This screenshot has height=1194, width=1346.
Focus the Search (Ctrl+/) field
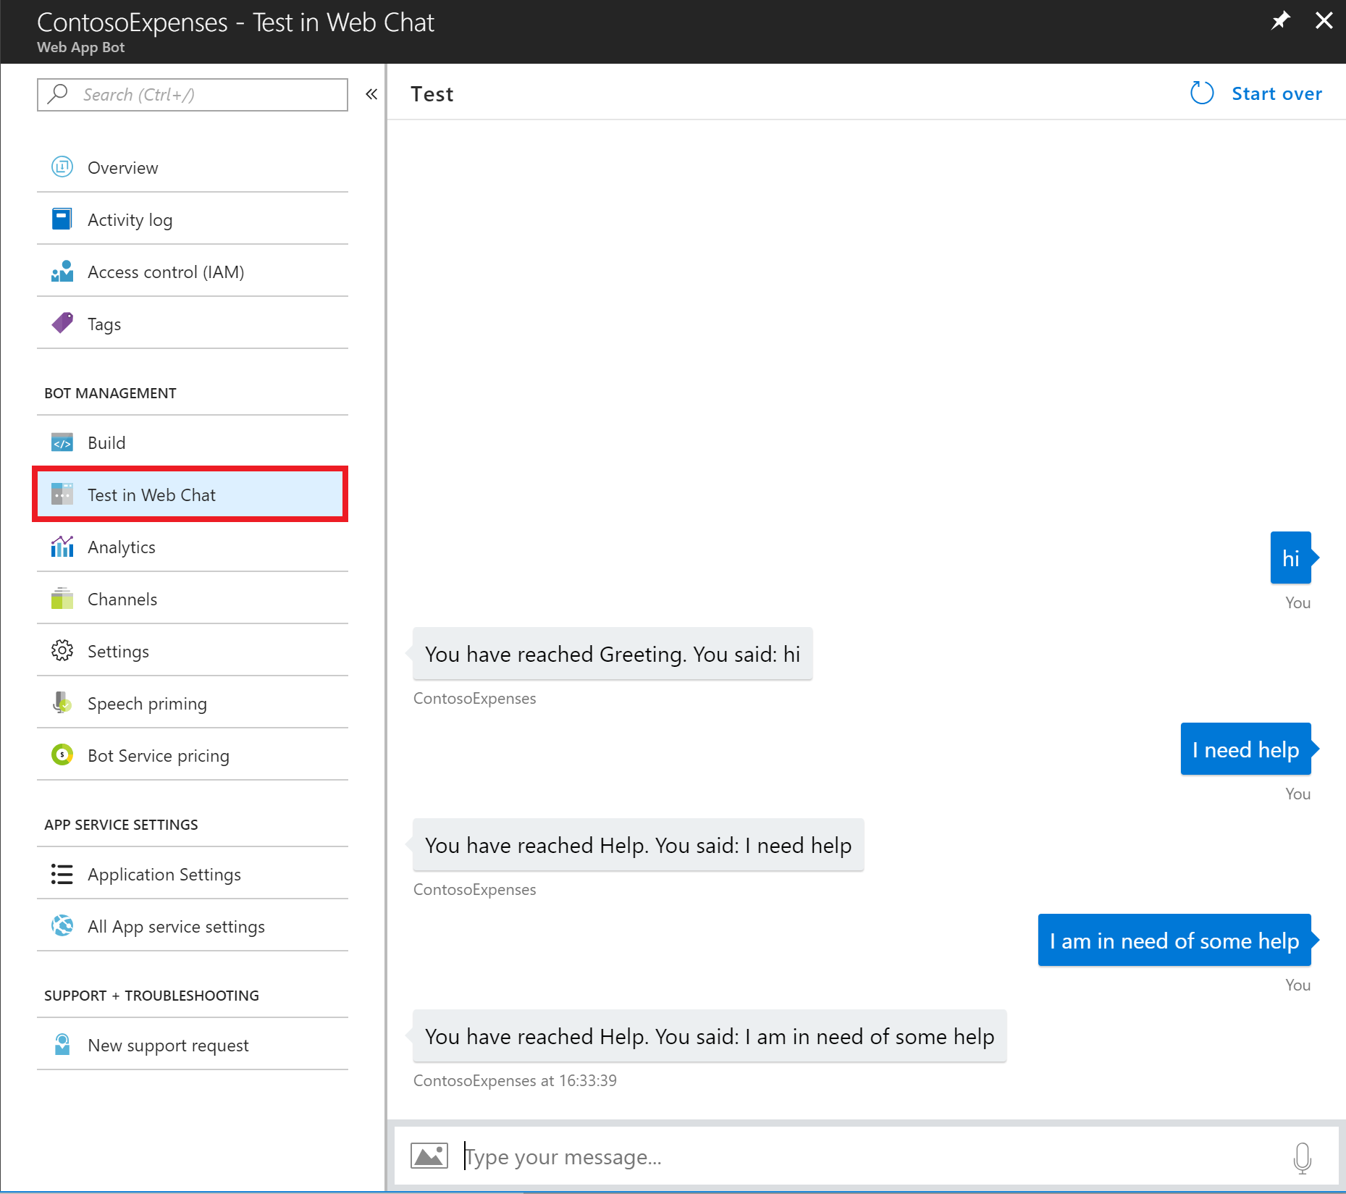[x=193, y=94]
